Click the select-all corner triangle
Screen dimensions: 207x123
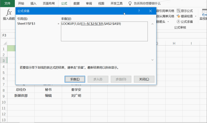pos(5,43)
